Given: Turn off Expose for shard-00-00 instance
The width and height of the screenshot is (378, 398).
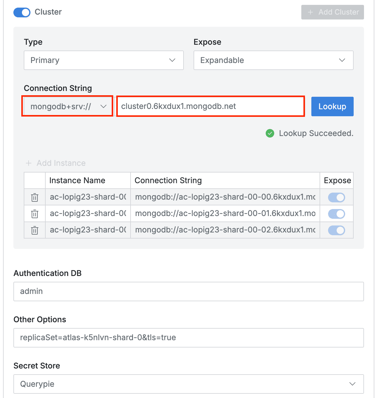Looking at the screenshot, I should coord(336,197).
